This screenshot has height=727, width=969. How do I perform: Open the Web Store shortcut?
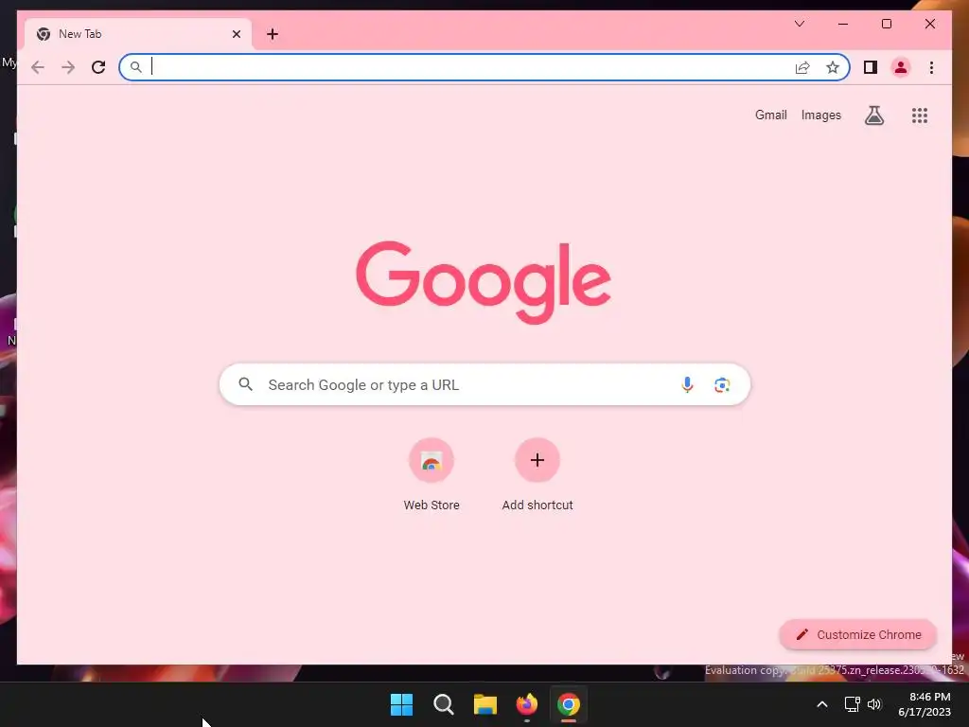432,475
